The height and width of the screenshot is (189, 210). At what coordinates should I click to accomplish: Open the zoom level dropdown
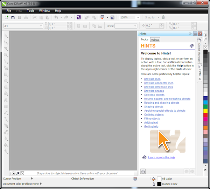click(138, 17)
